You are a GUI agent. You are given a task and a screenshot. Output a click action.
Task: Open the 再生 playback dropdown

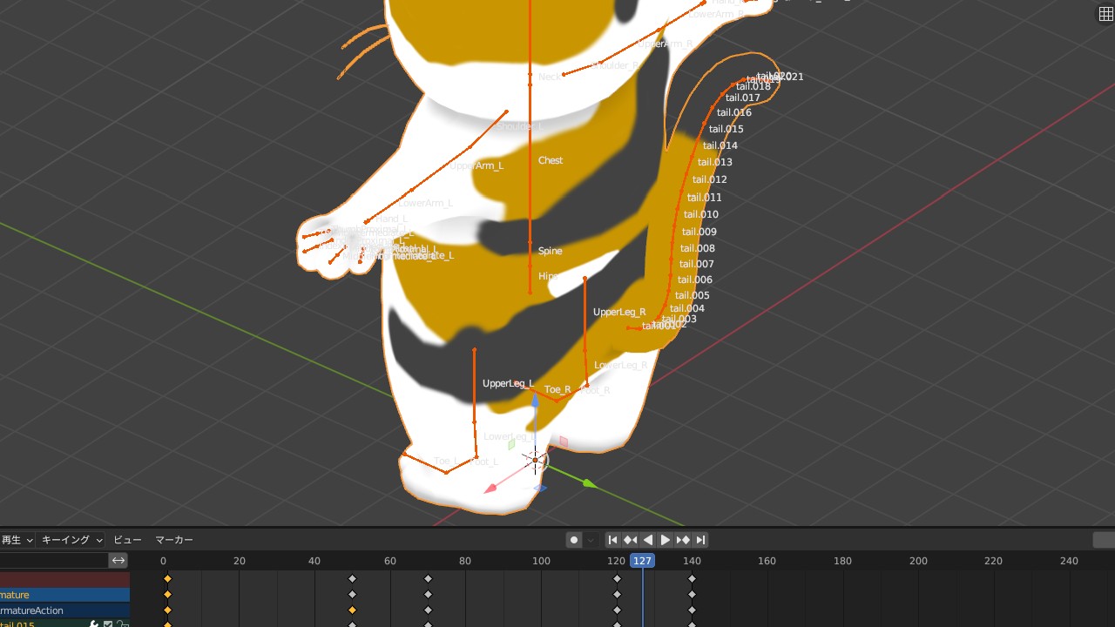17,540
